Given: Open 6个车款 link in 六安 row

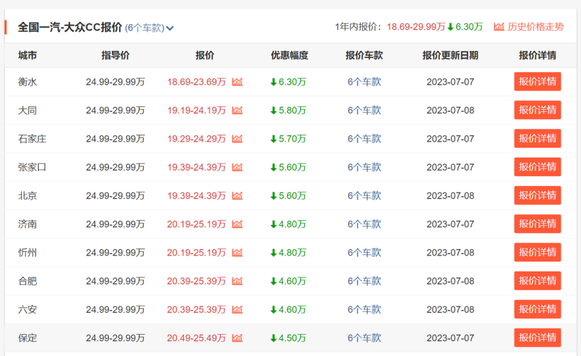Looking at the screenshot, I should click(x=364, y=309).
